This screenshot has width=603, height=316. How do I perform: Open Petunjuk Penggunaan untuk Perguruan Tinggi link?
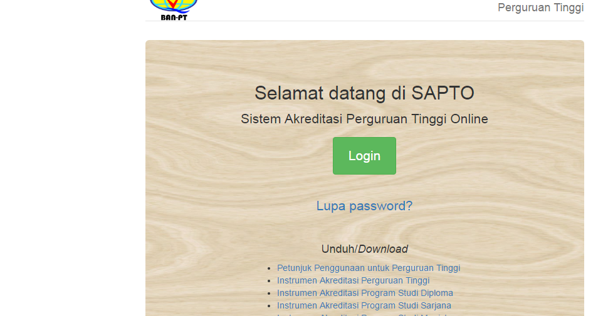pyautogui.click(x=369, y=268)
